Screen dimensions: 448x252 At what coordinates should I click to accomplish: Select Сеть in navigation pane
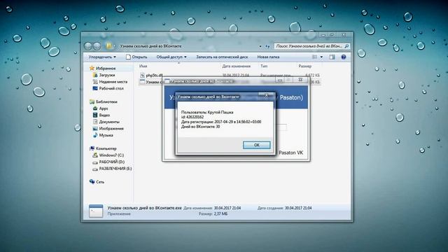100,182
